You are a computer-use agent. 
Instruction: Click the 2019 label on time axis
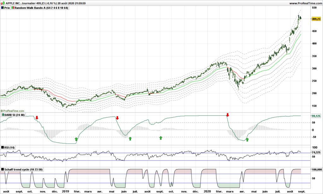coord(66,191)
